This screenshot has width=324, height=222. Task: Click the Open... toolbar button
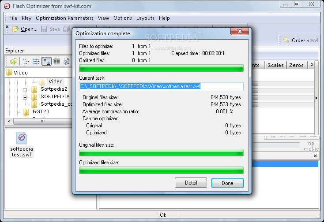click(25, 29)
